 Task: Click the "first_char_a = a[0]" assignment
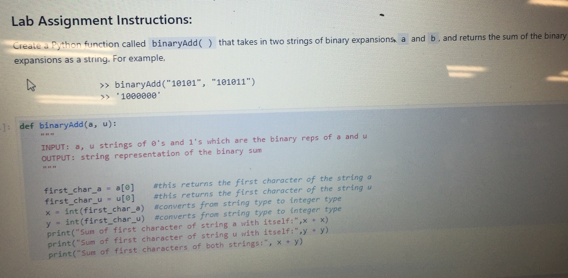click(89, 189)
